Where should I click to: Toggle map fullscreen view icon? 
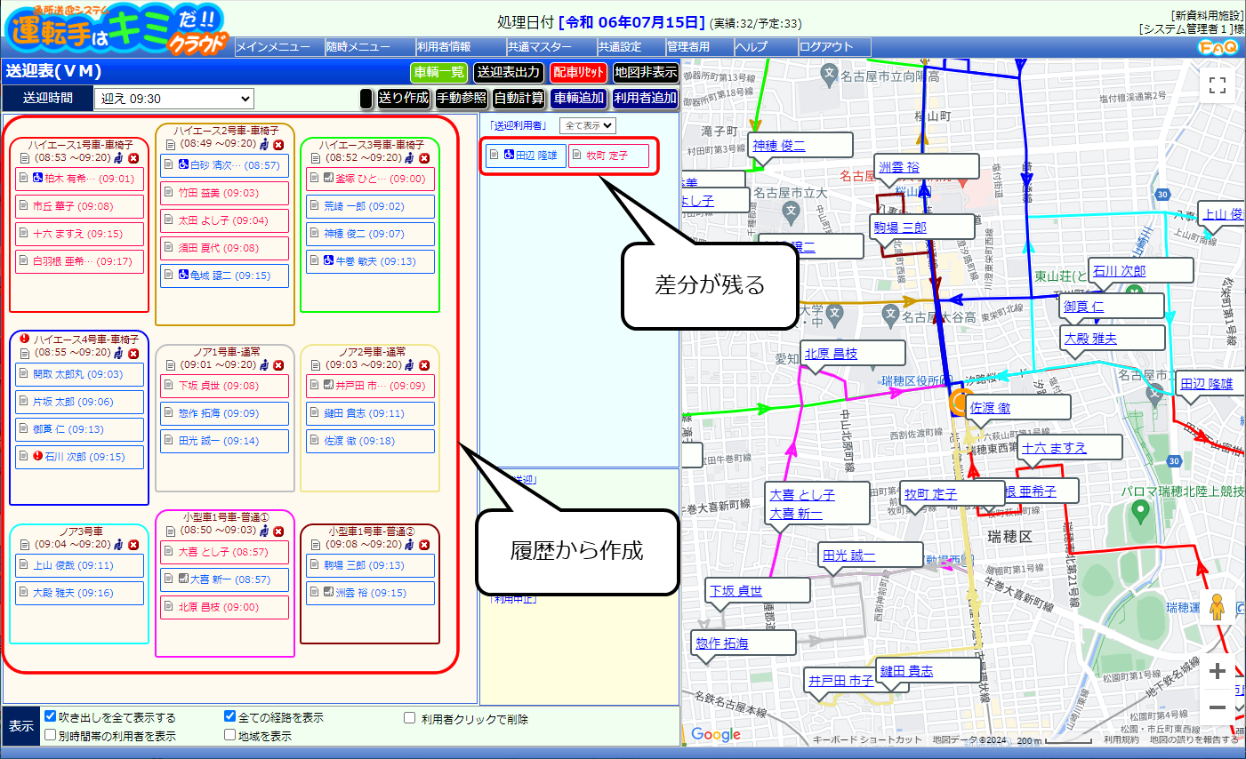(1218, 85)
